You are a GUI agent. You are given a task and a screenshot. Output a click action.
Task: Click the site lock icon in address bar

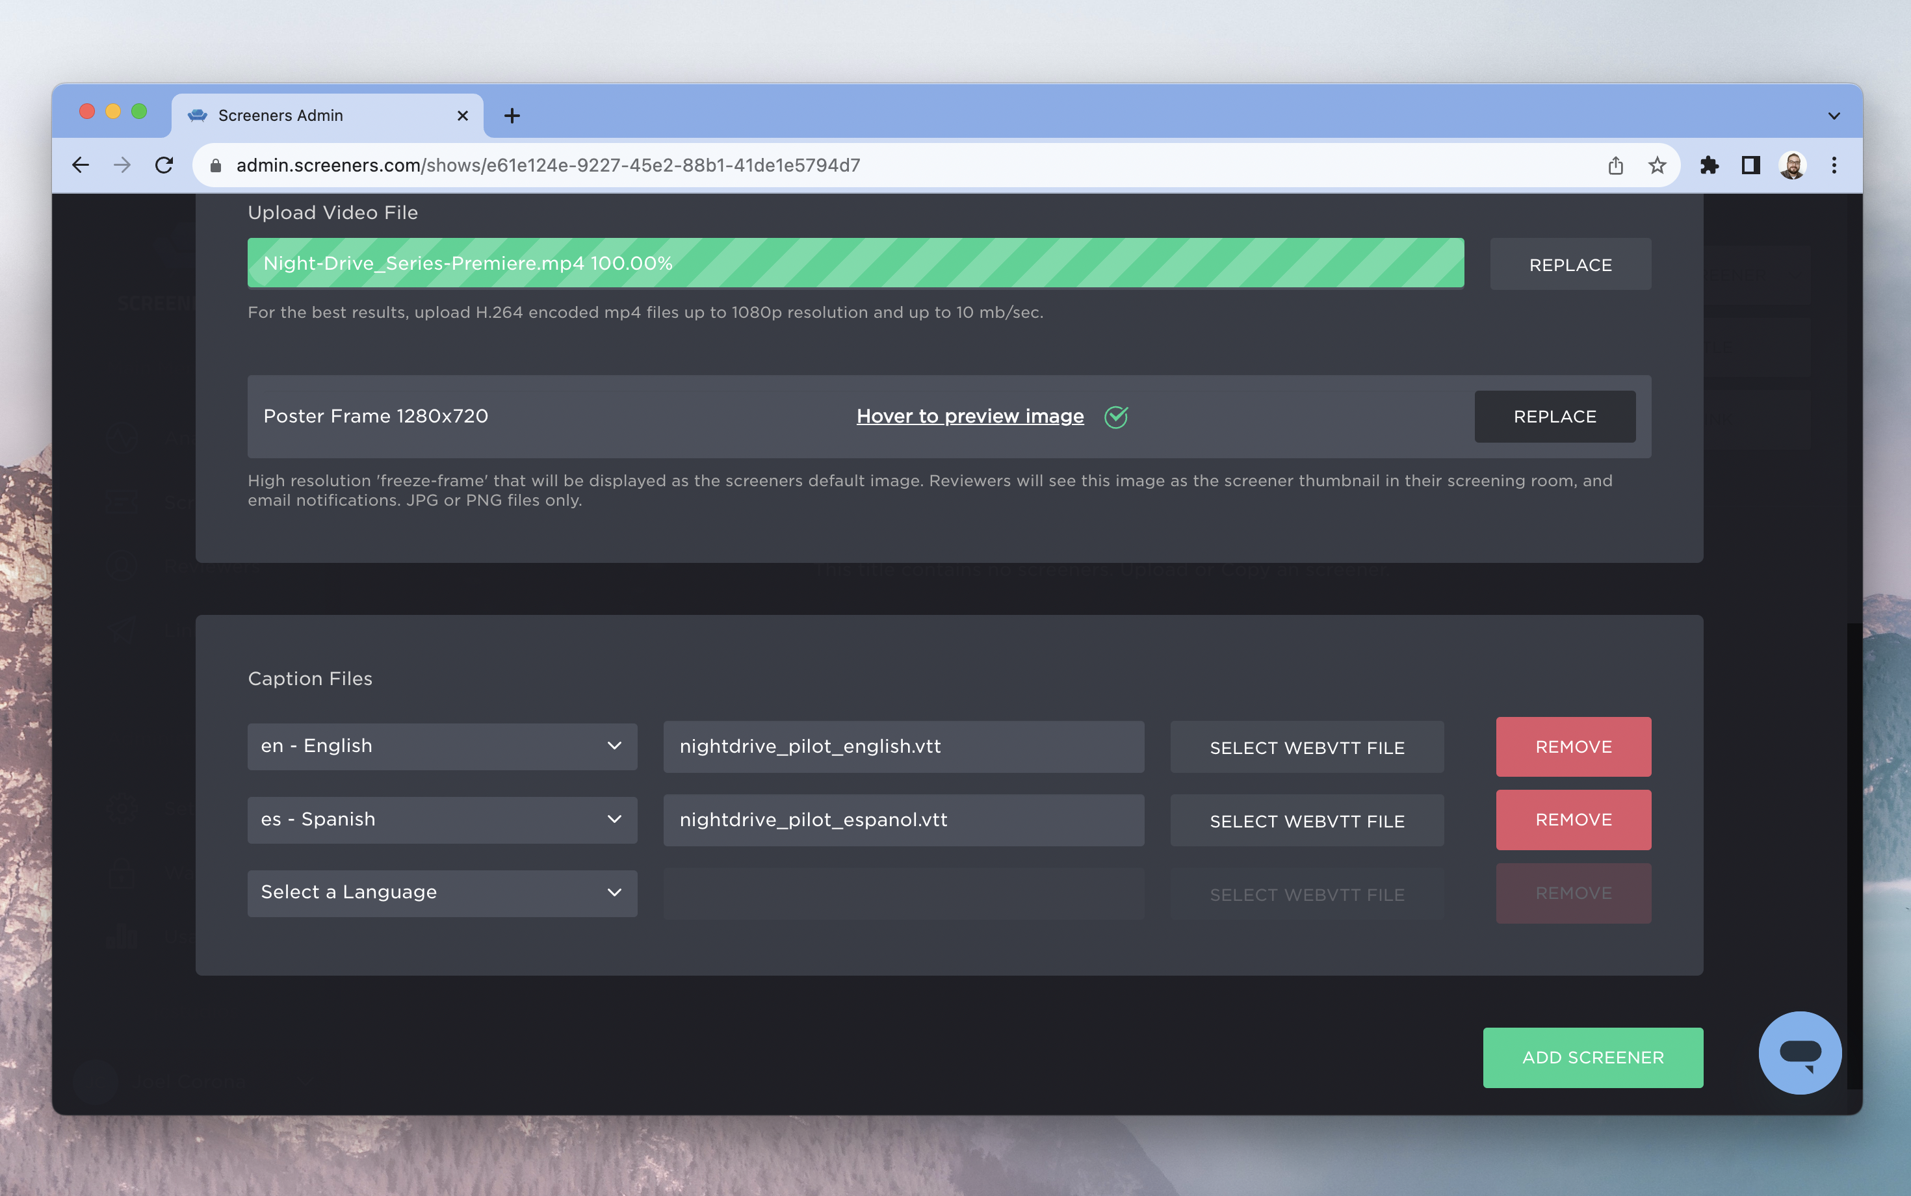[x=215, y=165]
